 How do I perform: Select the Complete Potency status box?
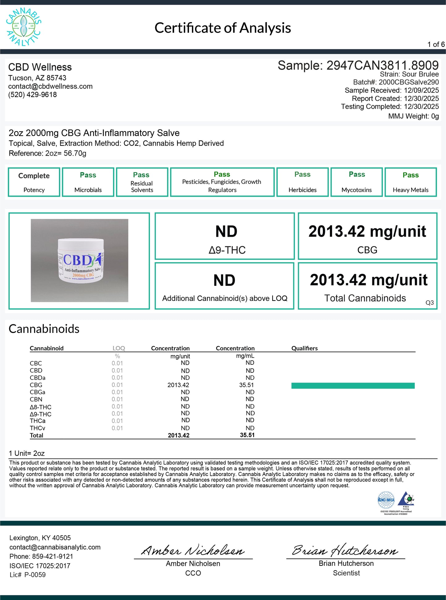pos(34,182)
